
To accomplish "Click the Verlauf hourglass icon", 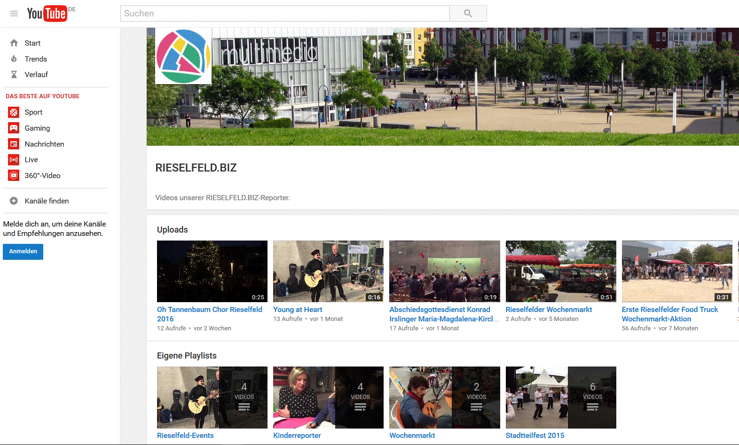I will pyautogui.click(x=14, y=74).
